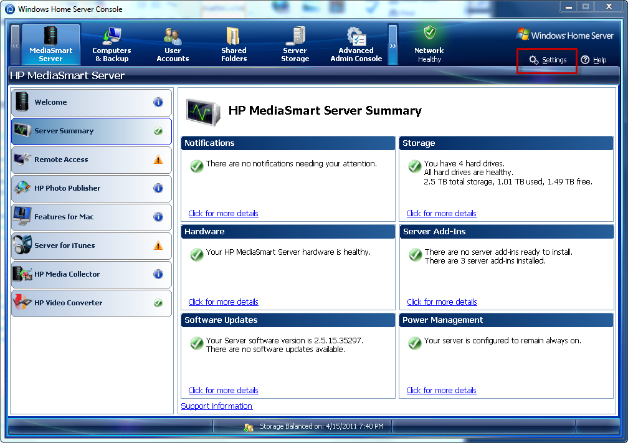Select Remote Access in the sidebar

(92, 160)
